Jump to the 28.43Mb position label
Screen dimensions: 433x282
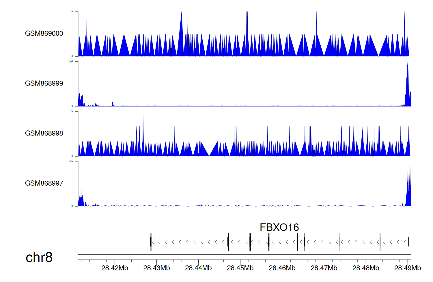tap(156, 268)
